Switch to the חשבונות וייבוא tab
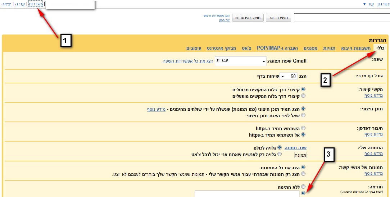 point(356,48)
